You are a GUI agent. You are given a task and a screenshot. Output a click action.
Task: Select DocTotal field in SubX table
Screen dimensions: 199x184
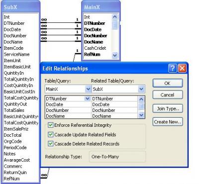point(12,135)
